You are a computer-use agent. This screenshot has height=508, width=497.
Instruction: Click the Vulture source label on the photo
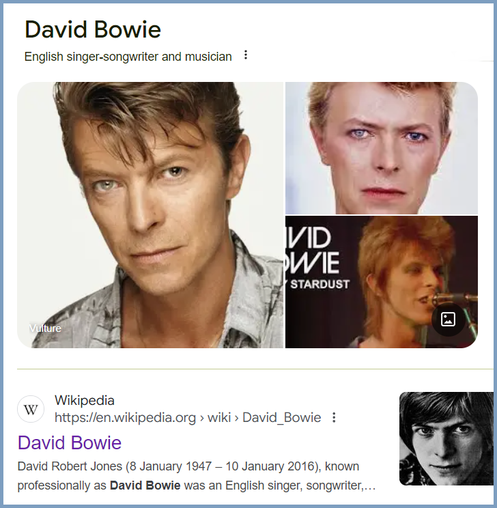point(45,328)
